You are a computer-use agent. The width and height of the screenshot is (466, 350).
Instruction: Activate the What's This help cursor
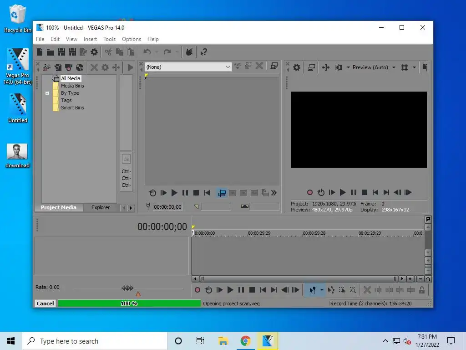tap(203, 52)
